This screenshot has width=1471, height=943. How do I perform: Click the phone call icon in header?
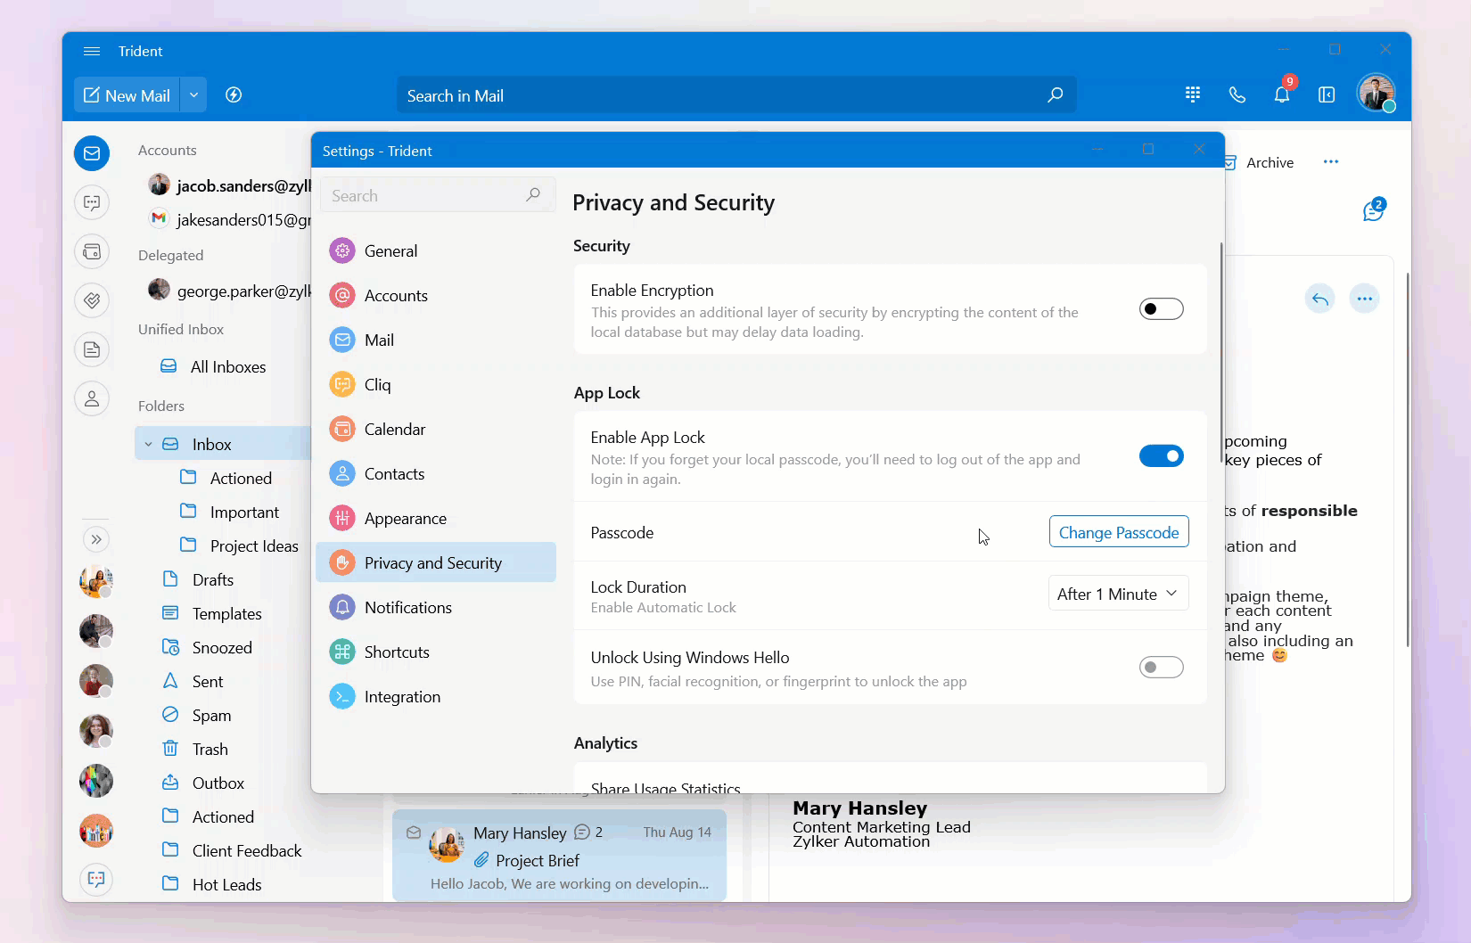(1237, 94)
